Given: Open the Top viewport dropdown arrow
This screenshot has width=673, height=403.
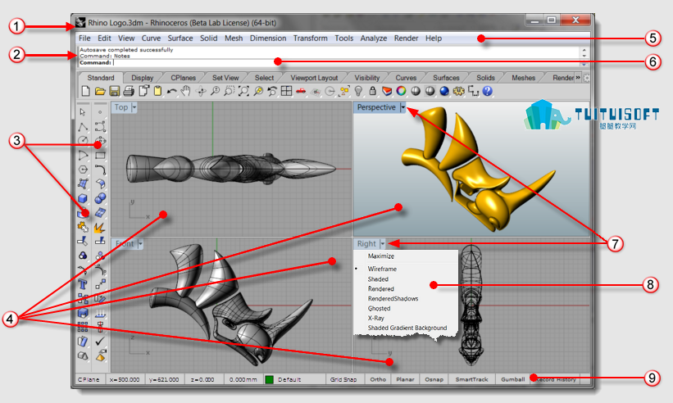Looking at the screenshot, I should coord(134,107).
